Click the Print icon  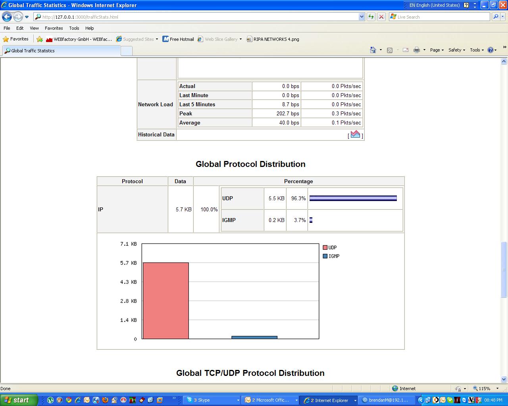(417, 50)
